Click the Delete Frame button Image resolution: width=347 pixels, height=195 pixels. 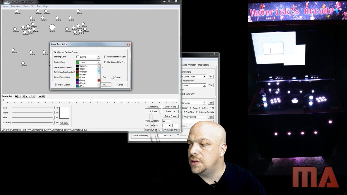pyautogui.click(x=170, y=116)
